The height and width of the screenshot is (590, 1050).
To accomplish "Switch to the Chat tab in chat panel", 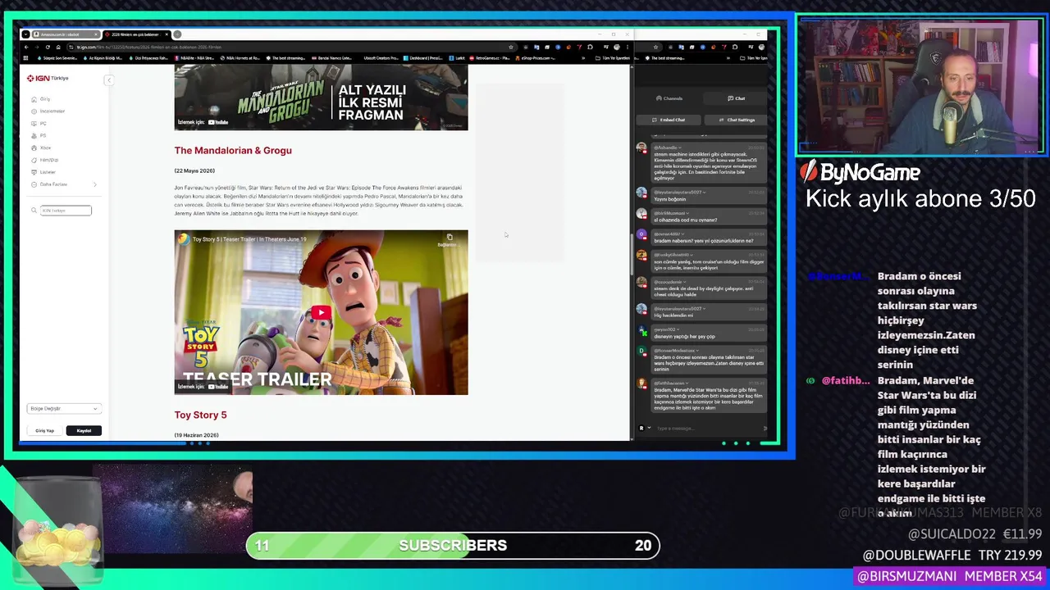I will coord(735,98).
